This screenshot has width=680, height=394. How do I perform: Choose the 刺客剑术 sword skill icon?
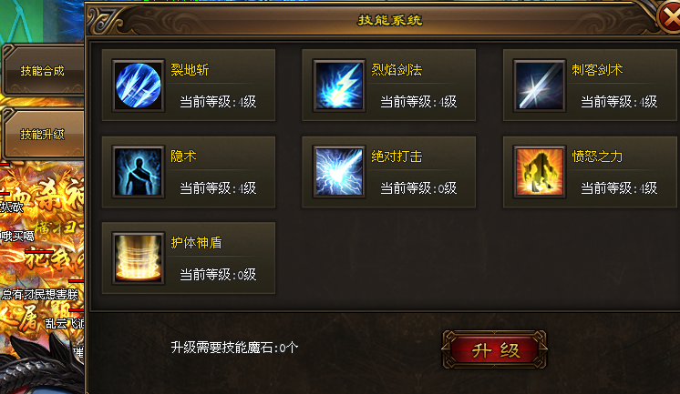pyautogui.click(x=540, y=86)
